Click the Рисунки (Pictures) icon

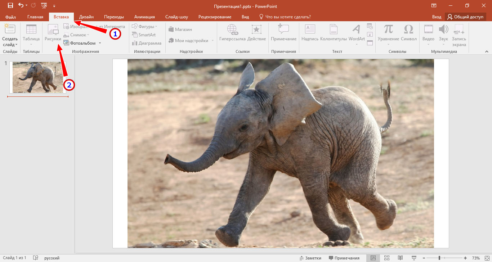(53, 33)
